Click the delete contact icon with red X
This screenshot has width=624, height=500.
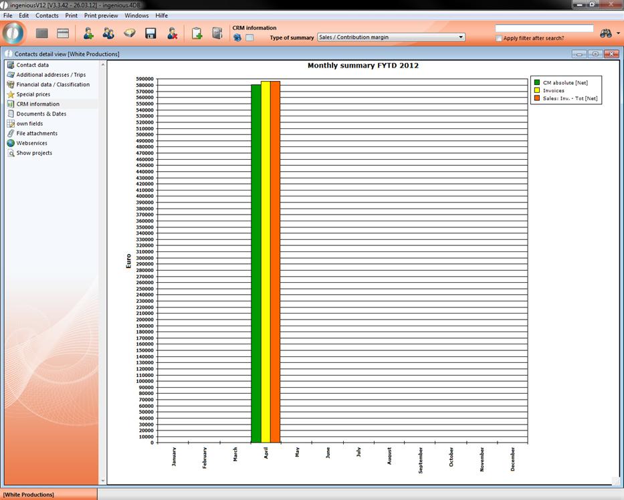pyautogui.click(x=172, y=33)
